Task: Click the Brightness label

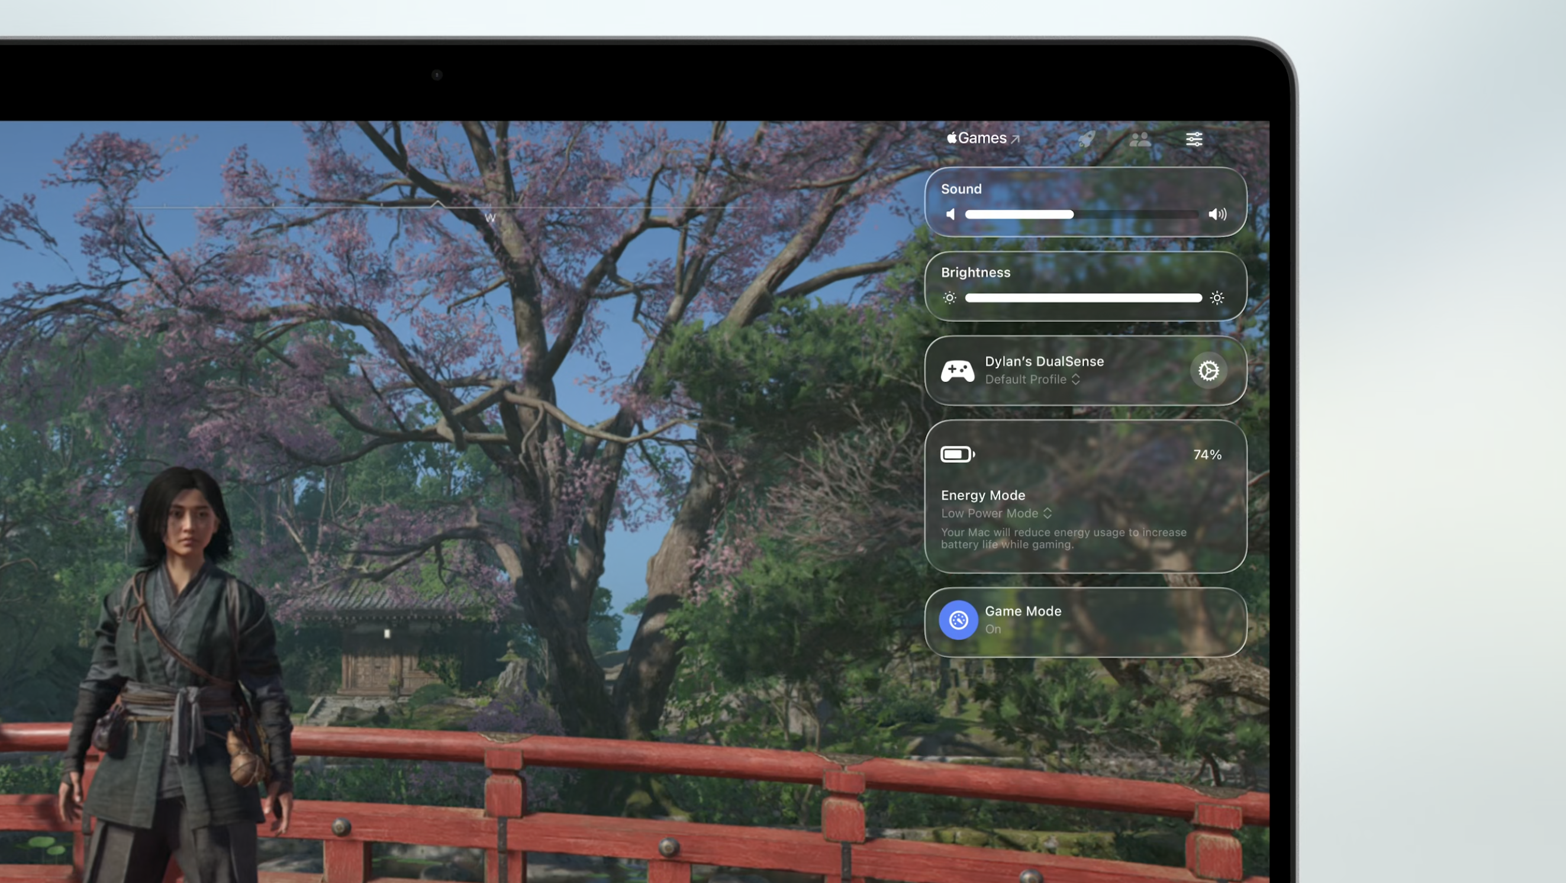Action: coord(976,272)
